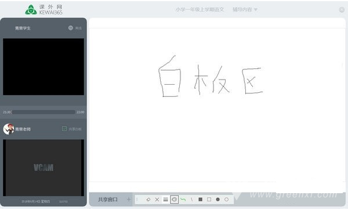Viewport: 348px width, 210px height.
Task: Select the straight line tool
Action: (192, 200)
